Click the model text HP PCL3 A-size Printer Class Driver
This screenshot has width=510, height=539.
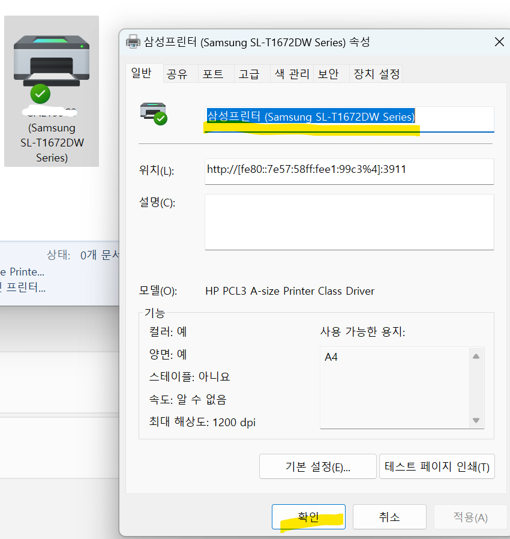[290, 291]
